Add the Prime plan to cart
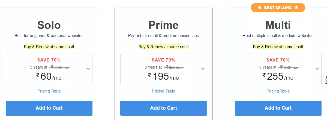The height and width of the screenshot is (120, 327). 164,108
